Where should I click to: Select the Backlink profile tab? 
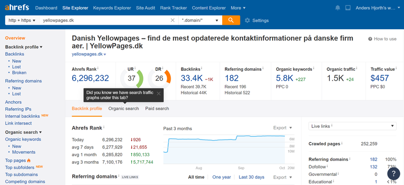coord(87,109)
